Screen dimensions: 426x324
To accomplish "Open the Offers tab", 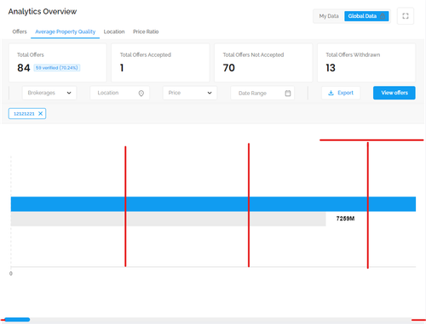I will [20, 31].
